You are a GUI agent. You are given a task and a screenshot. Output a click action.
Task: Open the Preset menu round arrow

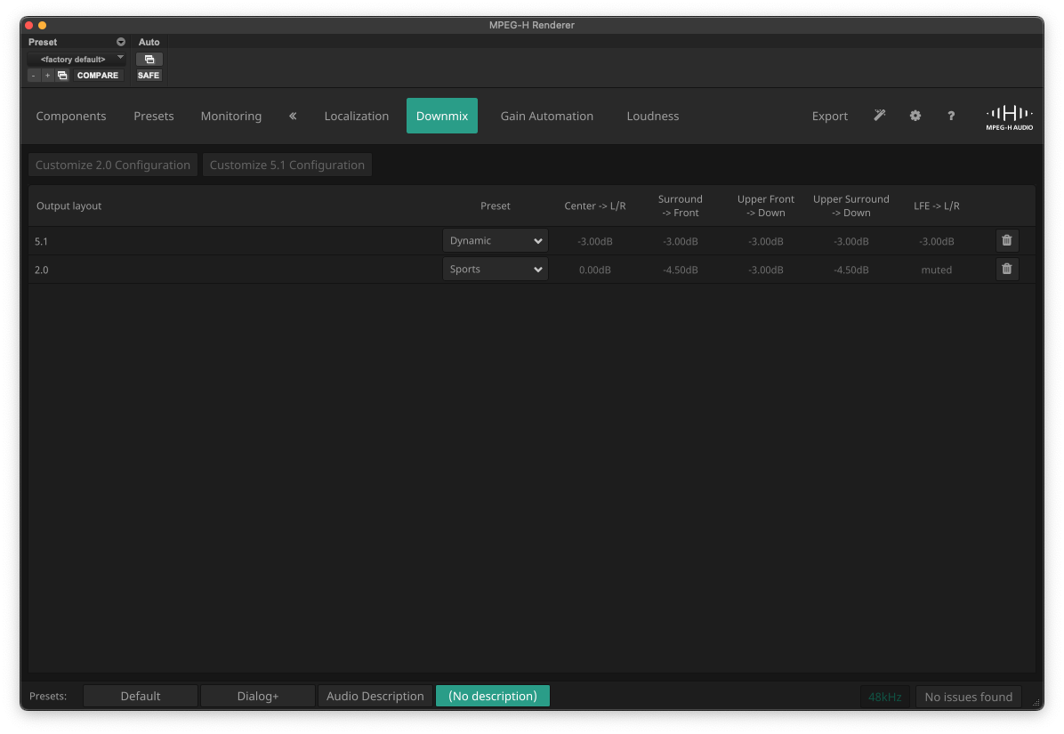(121, 42)
